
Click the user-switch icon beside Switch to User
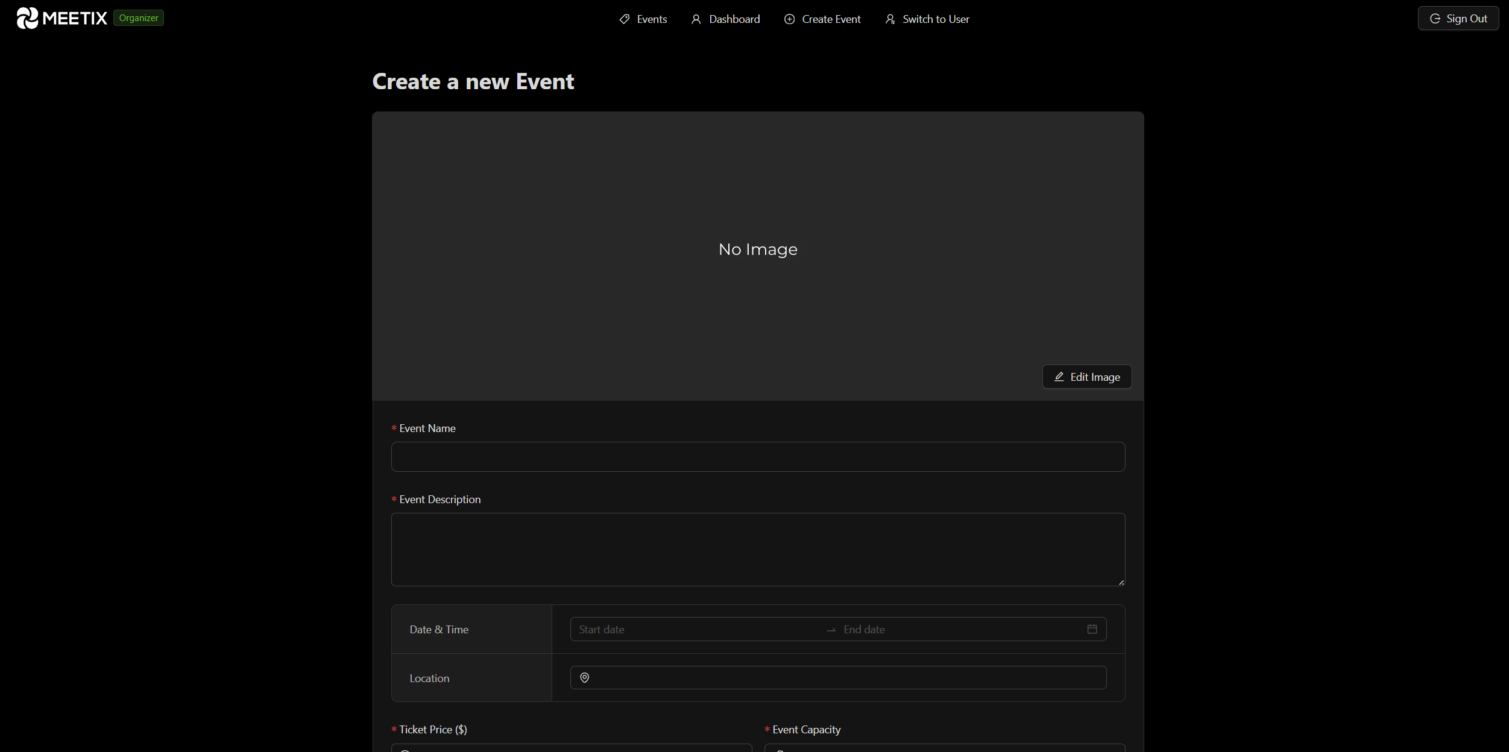pyautogui.click(x=890, y=19)
